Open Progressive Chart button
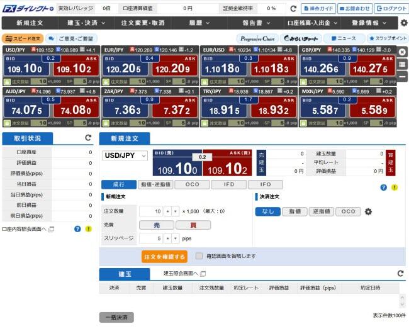This screenshot has width=409, height=336. pyautogui.click(x=257, y=38)
